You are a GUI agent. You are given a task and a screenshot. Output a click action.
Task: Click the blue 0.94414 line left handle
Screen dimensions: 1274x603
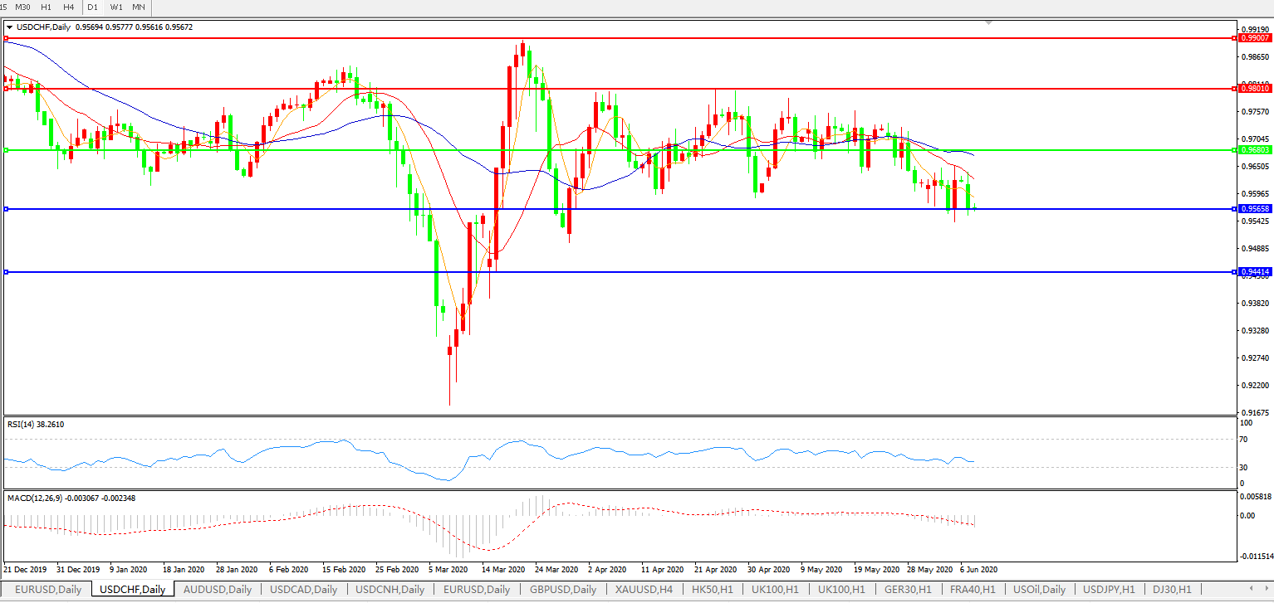[x=6, y=272]
